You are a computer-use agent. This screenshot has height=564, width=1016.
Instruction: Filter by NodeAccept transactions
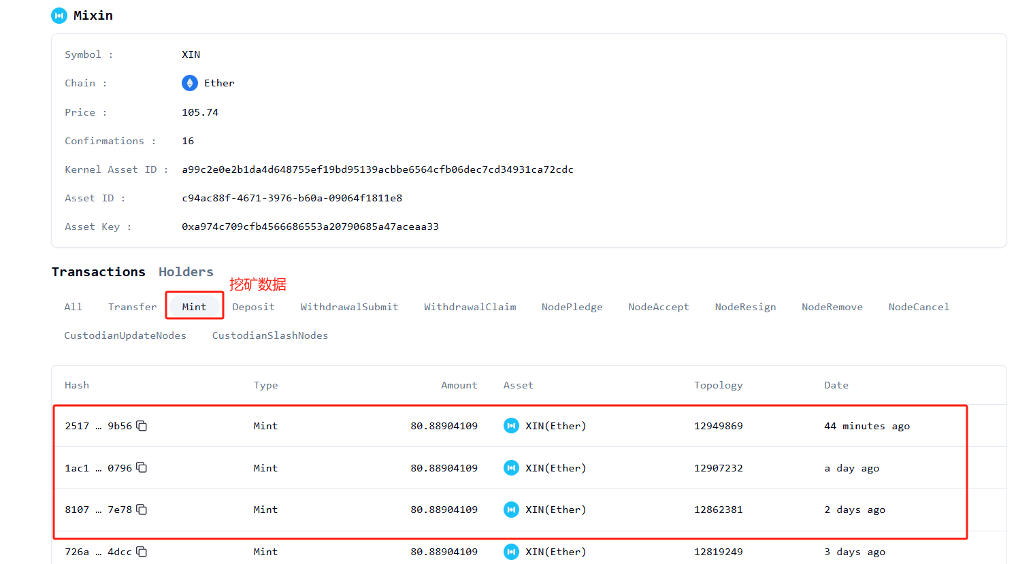[x=658, y=307]
